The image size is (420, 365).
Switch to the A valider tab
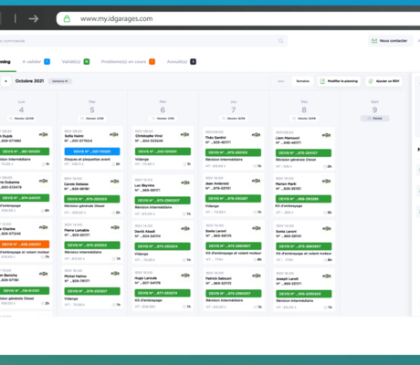point(36,62)
